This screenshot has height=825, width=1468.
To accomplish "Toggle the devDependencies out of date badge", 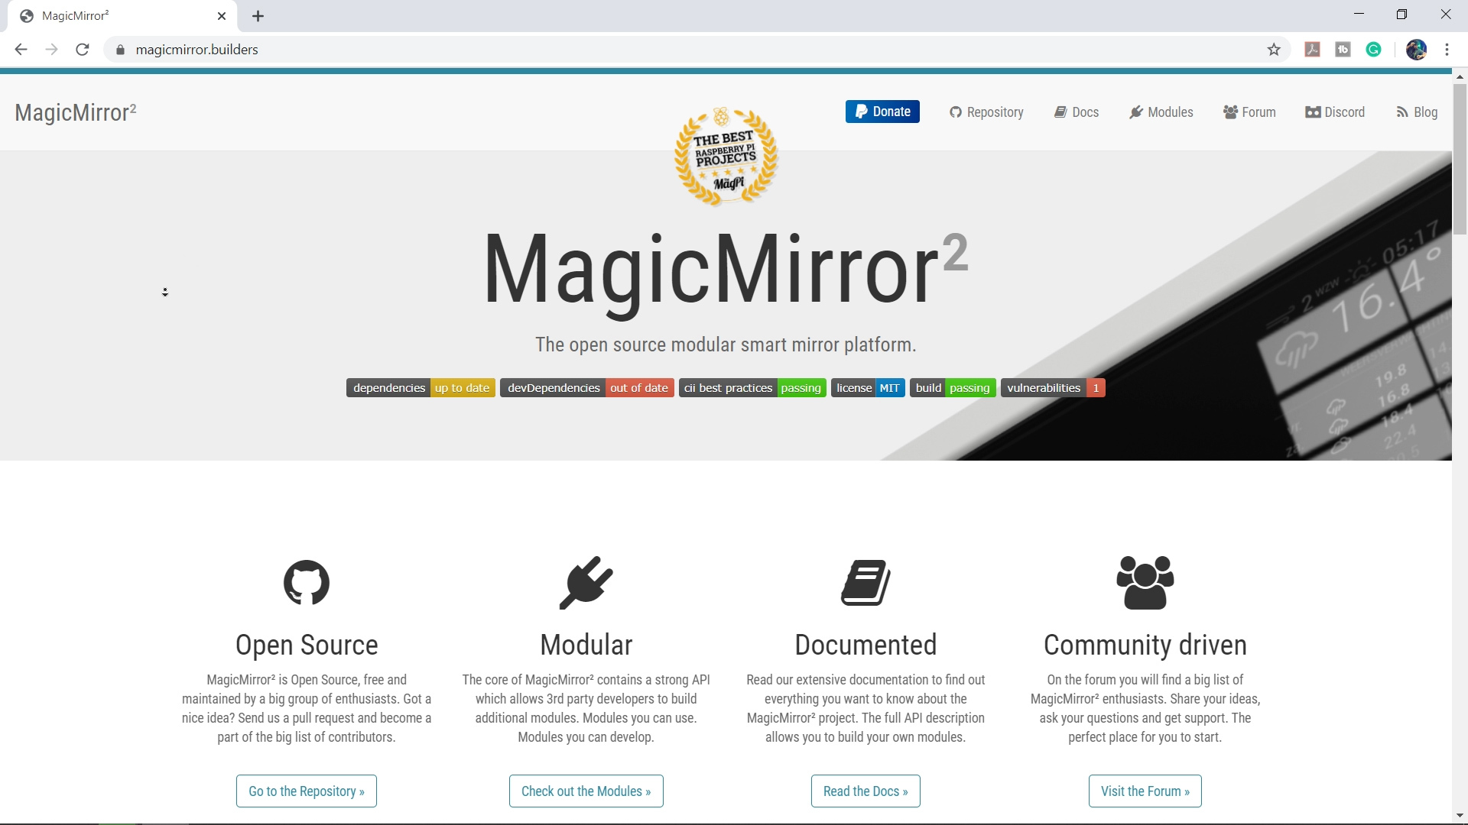I will coord(586,387).
